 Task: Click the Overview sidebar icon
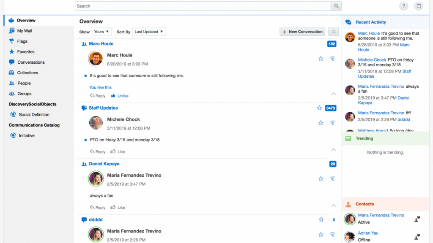click(11, 20)
